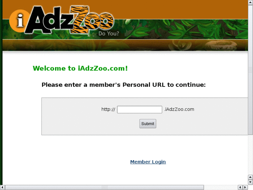Click the "Do You?" tagline in banner
The width and height of the screenshot is (253, 190).
[x=109, y=33]
